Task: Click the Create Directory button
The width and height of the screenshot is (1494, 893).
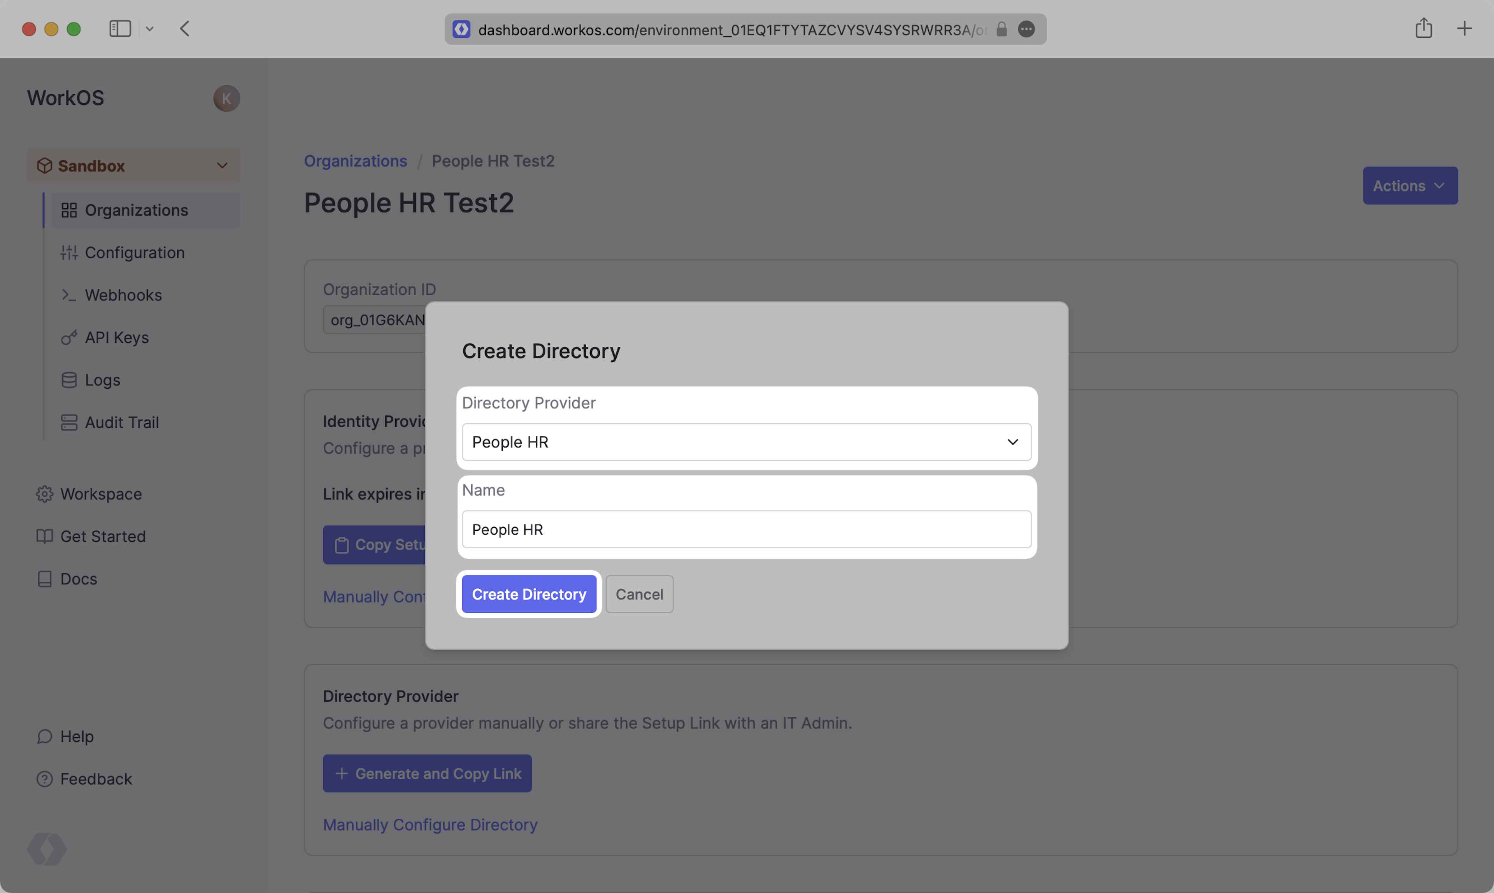Action: 528,594
